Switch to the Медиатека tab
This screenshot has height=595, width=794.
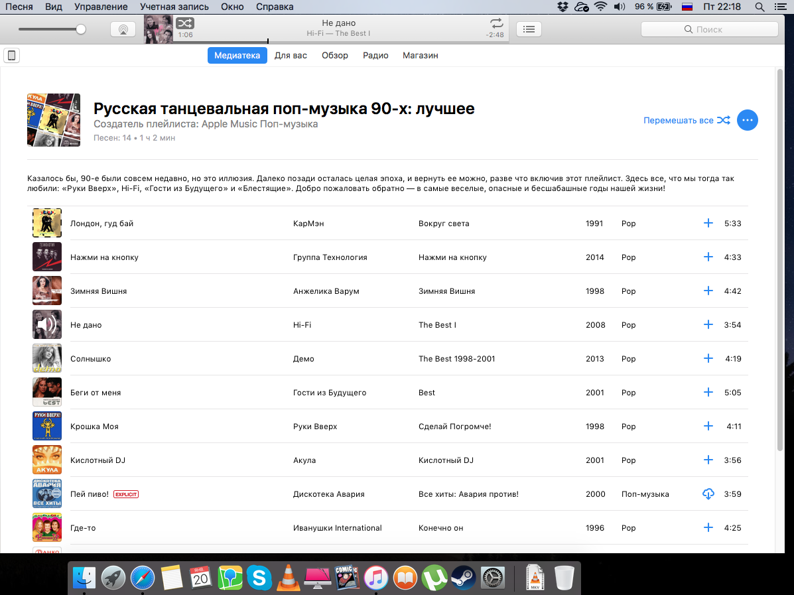tap(237, 55)
